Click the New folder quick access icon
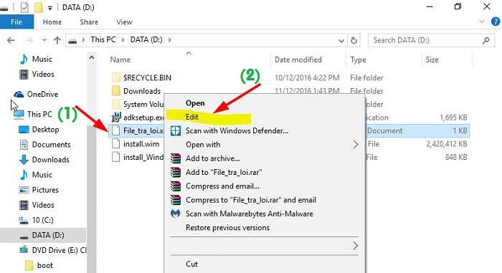The width and height of the screenshot is (502, 273). point(39,7)
